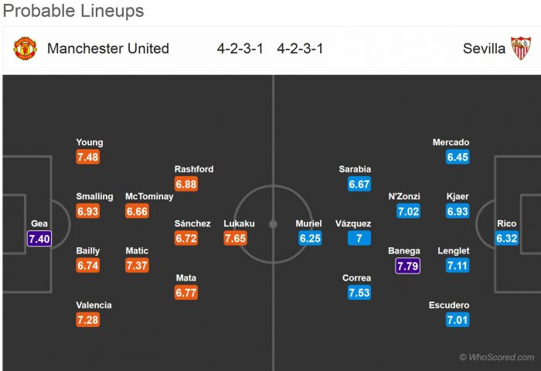Select Matic's 7.37 rating badge
This screenshot has height=371, width=541.
(137, 266)
